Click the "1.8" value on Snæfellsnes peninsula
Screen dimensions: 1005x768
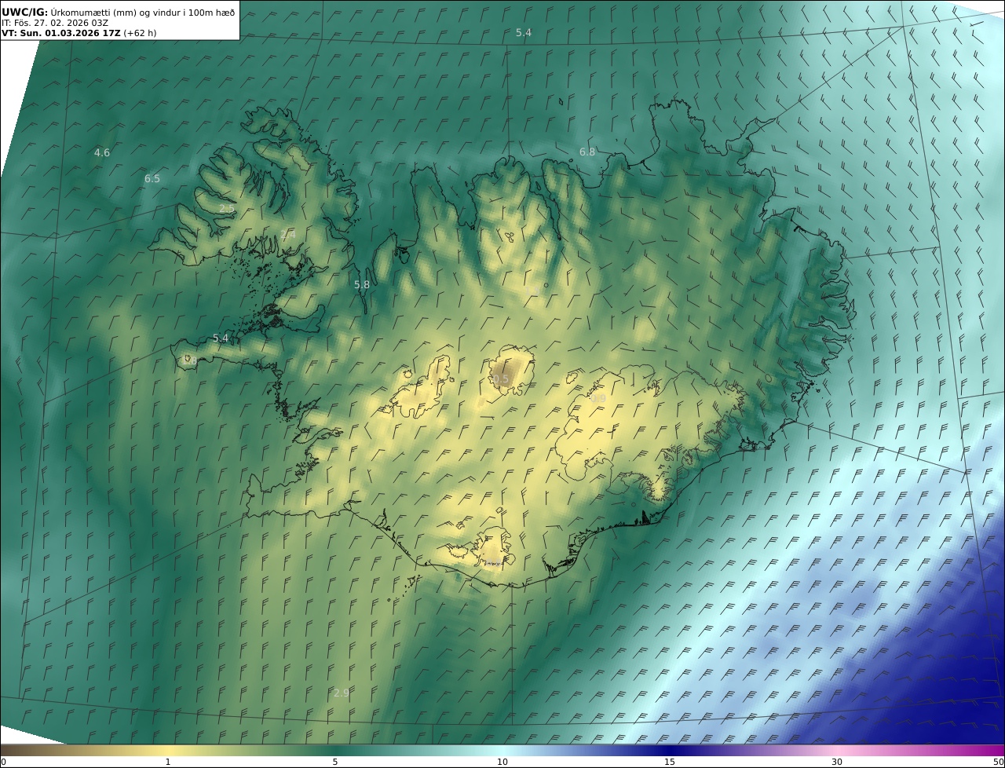[189, 360]
